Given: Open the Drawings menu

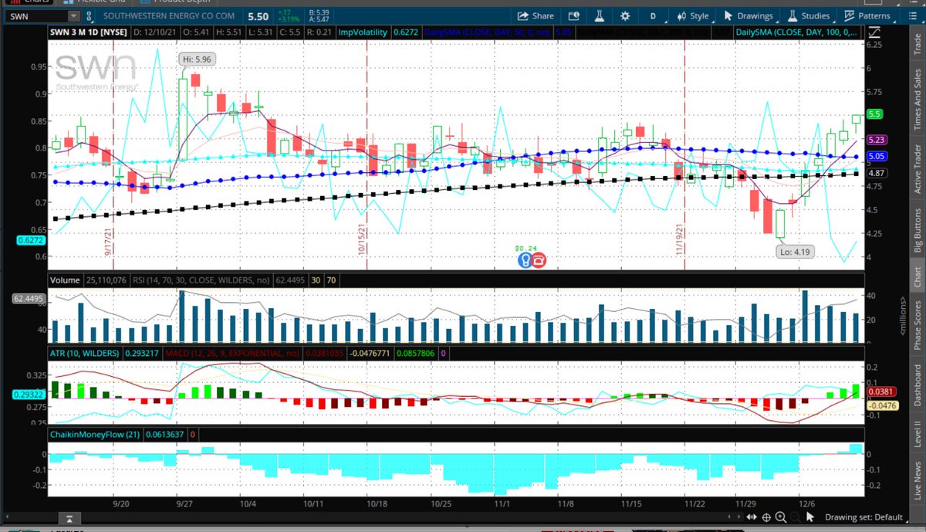Looking at the screenshot, I should (748, 15).
